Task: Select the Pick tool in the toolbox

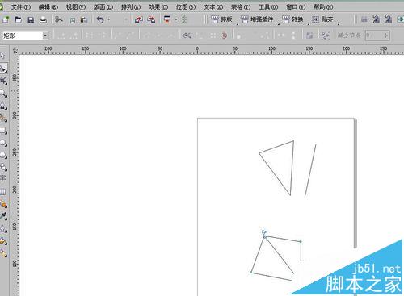Action: [2, 56]
